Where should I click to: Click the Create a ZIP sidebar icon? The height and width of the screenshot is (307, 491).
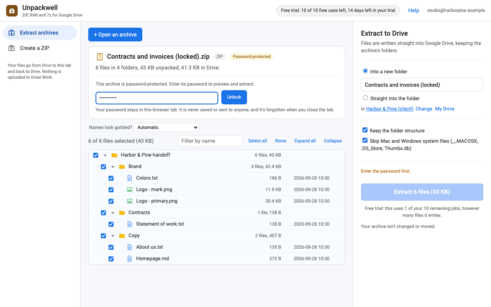[x=12, y=48]
